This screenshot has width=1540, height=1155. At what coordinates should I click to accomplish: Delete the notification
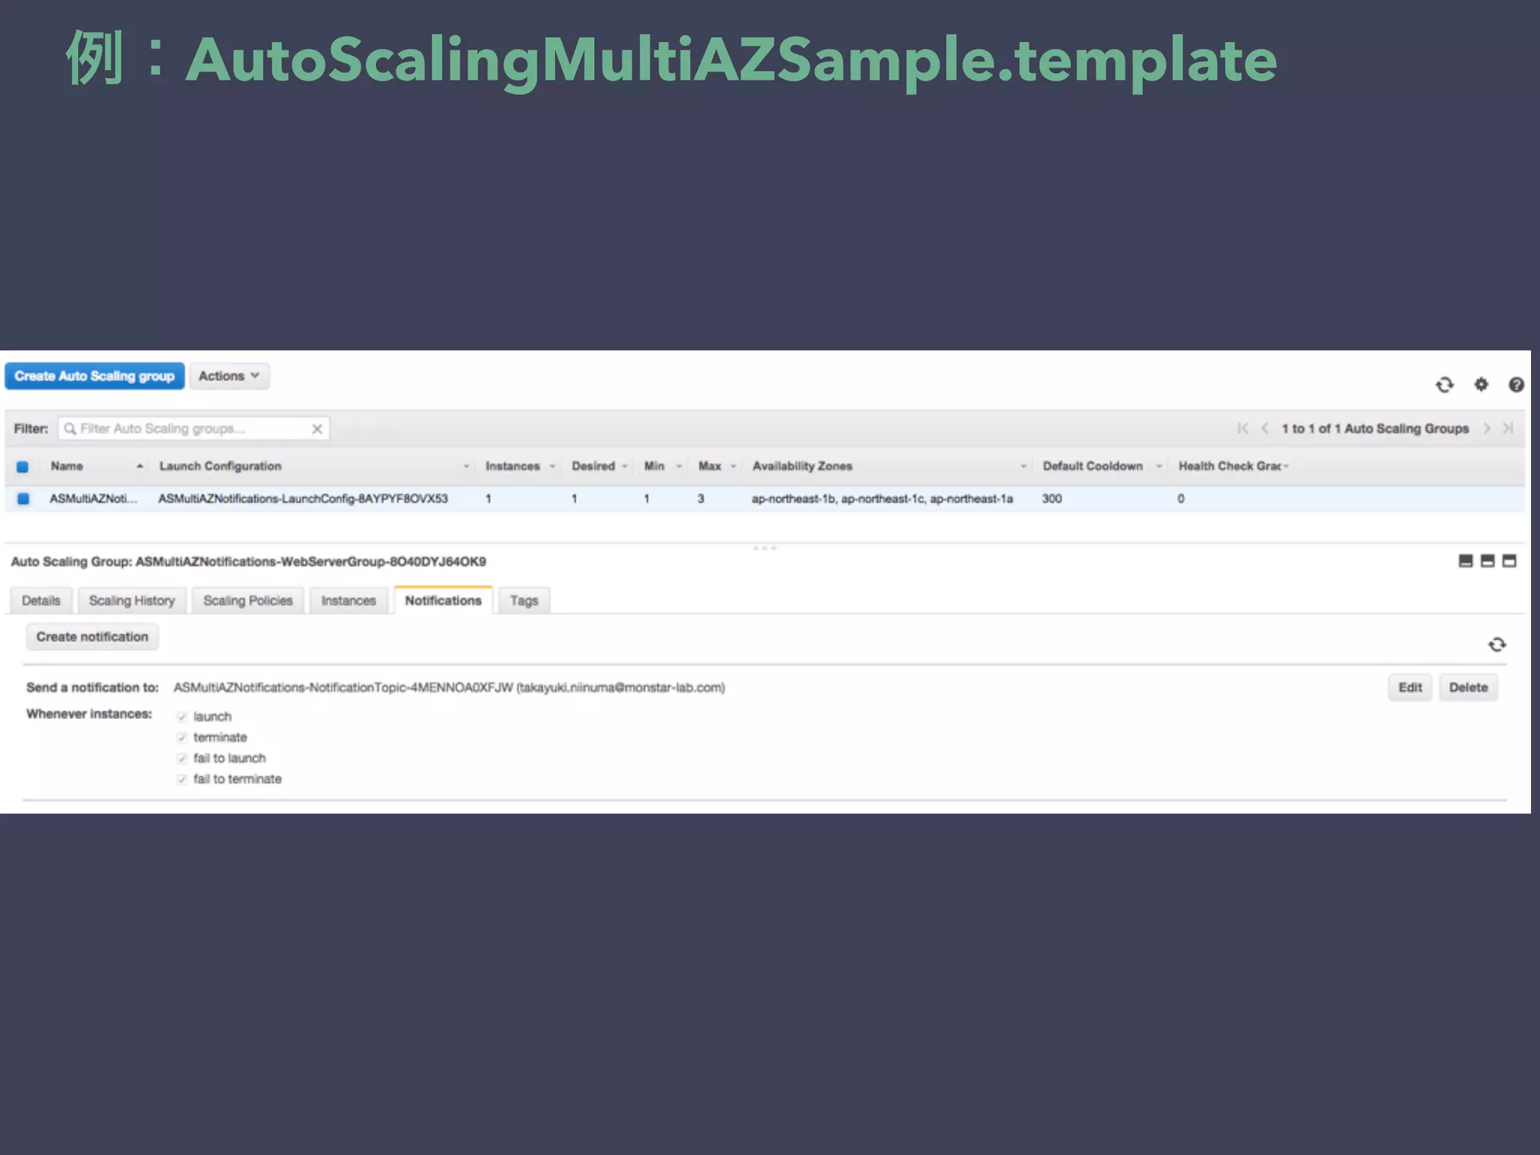tap(1469, 687)
